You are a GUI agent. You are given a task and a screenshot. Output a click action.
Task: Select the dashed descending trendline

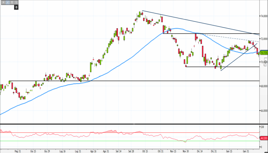[x=230, y=38]
